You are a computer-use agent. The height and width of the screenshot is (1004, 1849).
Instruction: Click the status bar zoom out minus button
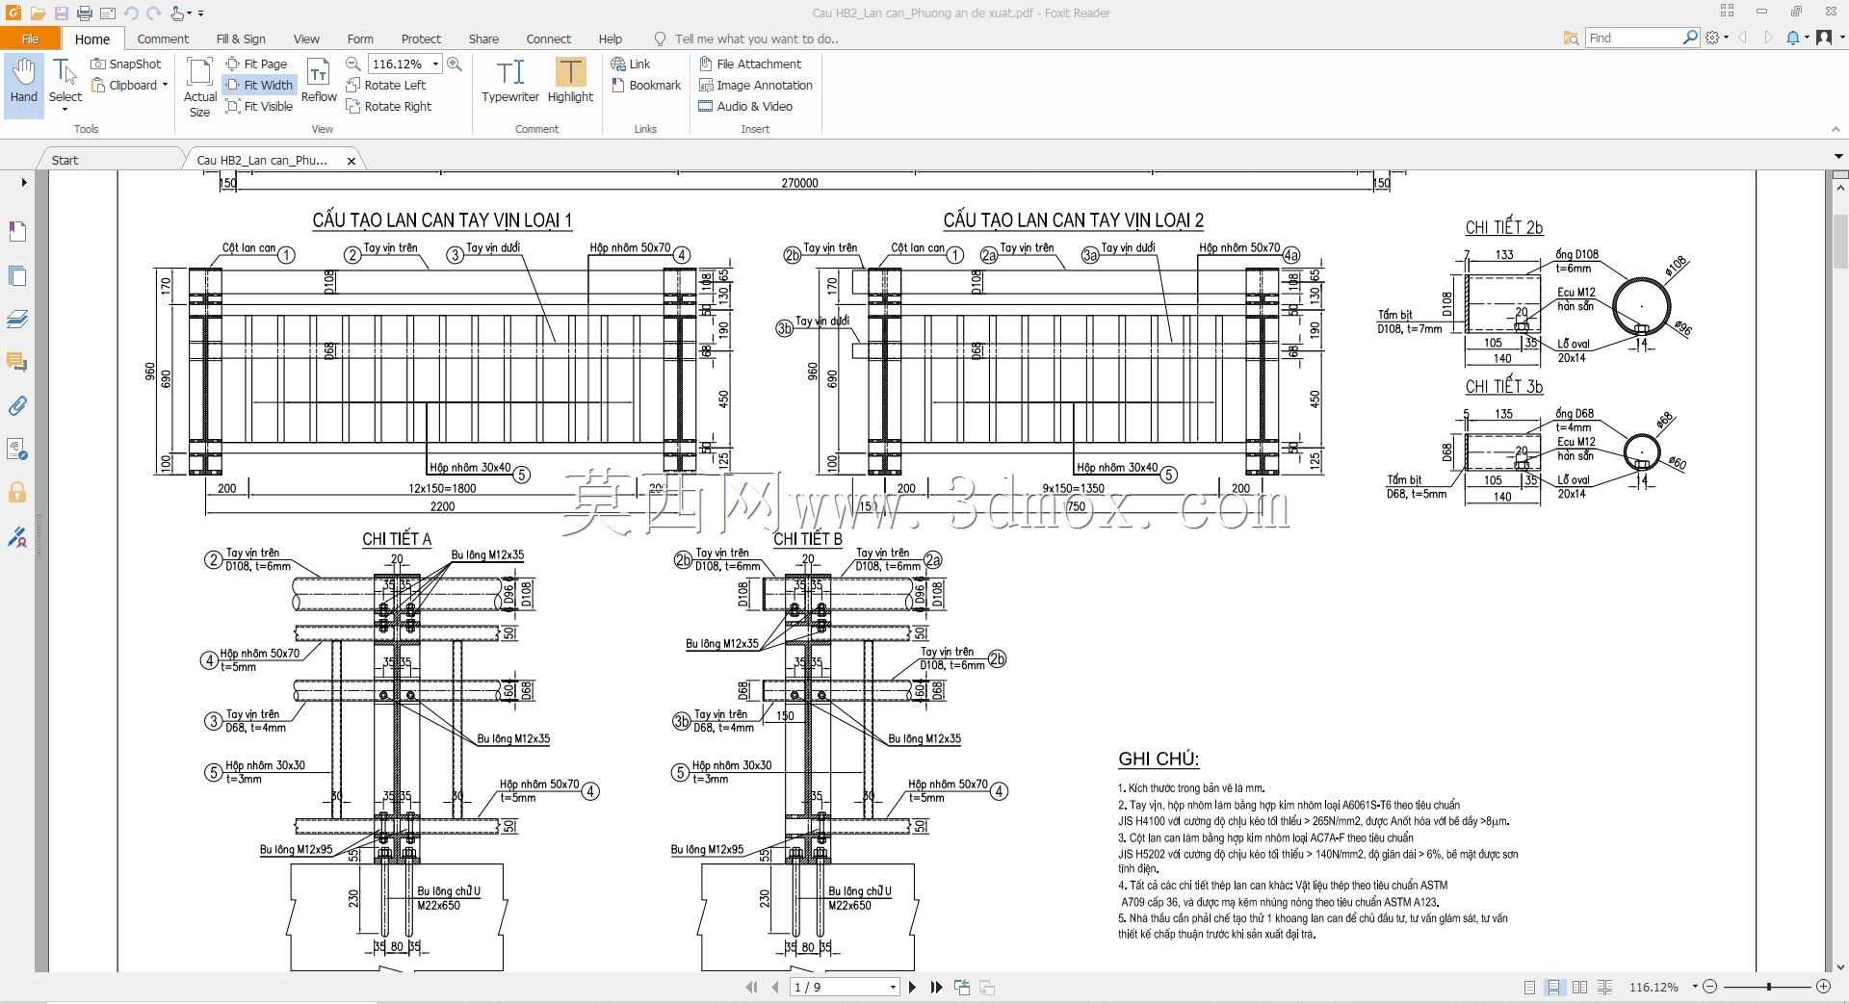click(x=1710, y=987)
